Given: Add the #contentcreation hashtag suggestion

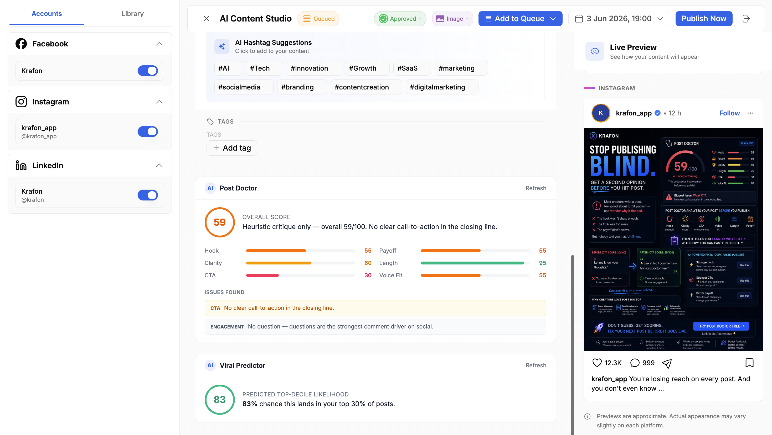Looking at the screenshot, I should point(366,87).
